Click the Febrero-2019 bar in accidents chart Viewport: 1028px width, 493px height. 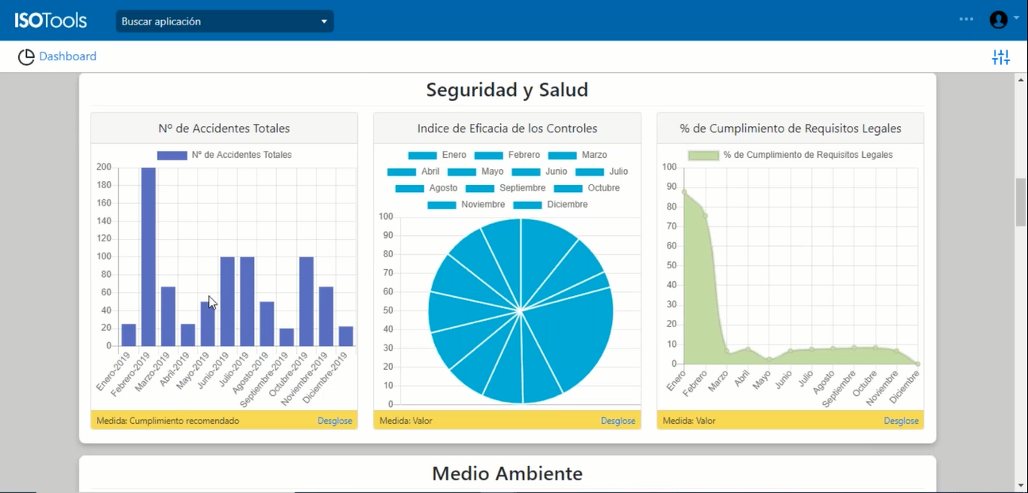[148, 256]
